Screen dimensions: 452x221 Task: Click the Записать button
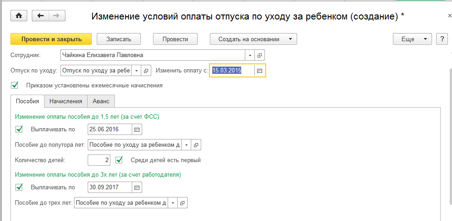coord(119,39)
